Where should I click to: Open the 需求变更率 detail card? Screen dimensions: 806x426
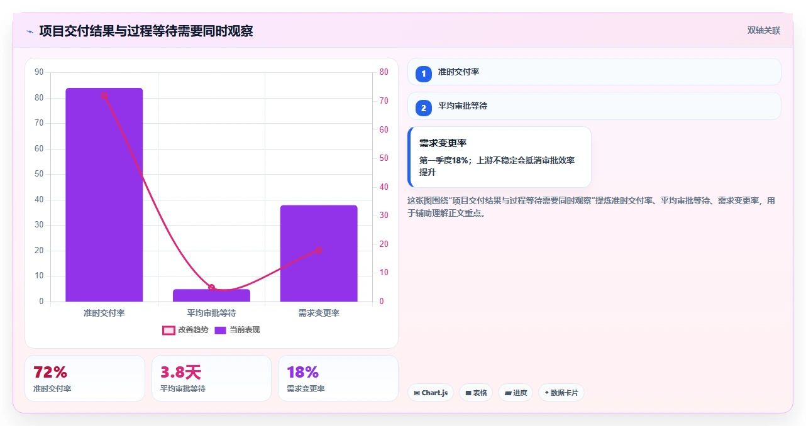tap(500, 157)
